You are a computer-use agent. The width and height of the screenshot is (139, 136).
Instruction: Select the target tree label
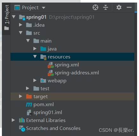[x=41, y=97]
